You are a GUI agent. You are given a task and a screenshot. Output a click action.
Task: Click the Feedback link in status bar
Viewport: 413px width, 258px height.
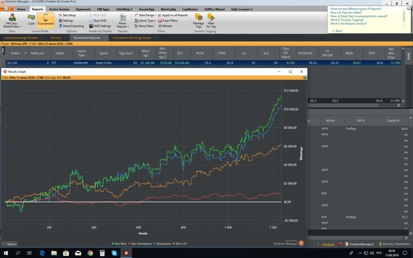point(328,244)
